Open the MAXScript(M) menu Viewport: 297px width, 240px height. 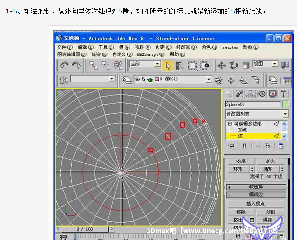[151, 54]
